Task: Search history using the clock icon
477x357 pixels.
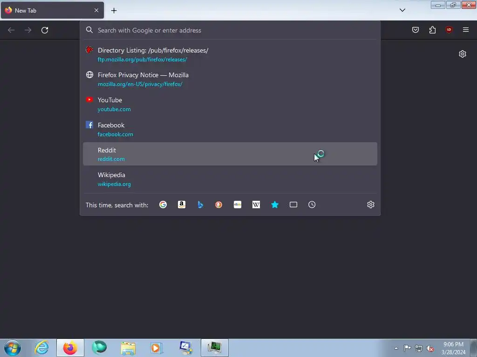Action: 312,205
